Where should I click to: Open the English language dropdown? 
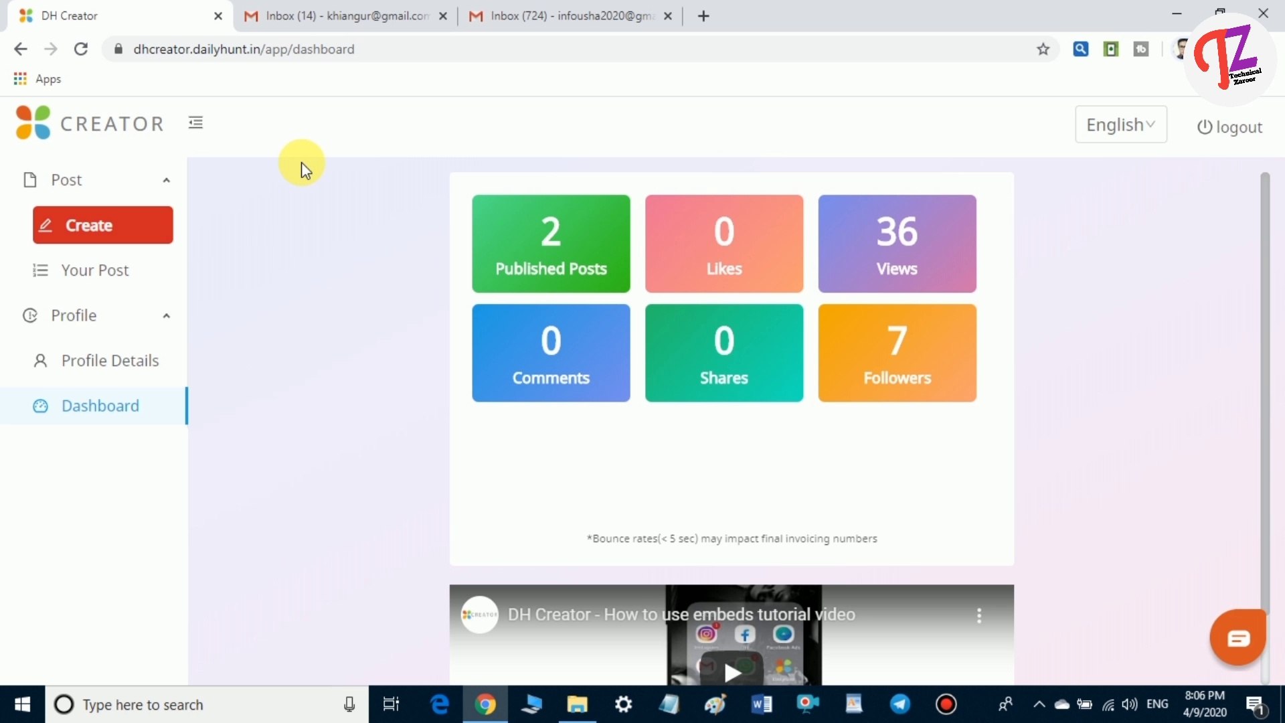1120,125
